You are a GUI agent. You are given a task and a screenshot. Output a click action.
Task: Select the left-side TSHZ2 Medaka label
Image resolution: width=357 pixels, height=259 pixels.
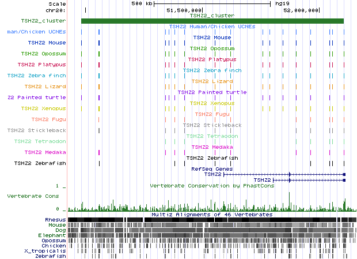point(45,152)
